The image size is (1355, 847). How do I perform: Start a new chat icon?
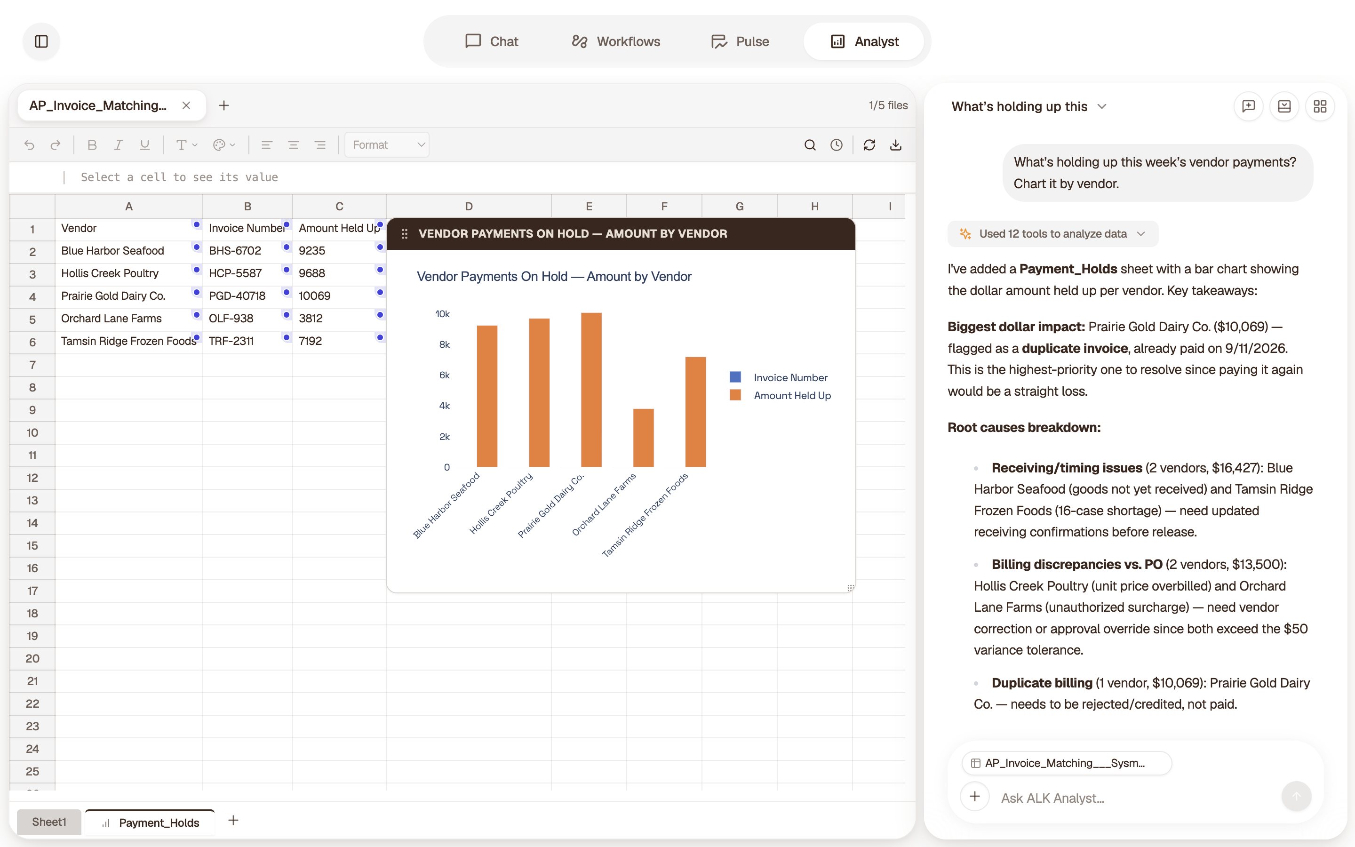coord(1249,106)
